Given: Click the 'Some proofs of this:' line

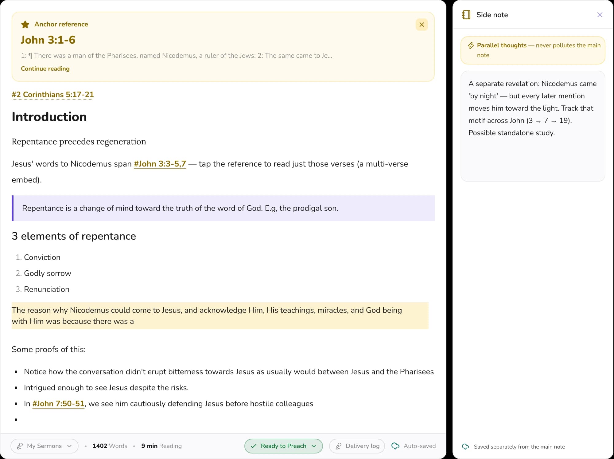Looking at the screenshot, I should 49,349.
